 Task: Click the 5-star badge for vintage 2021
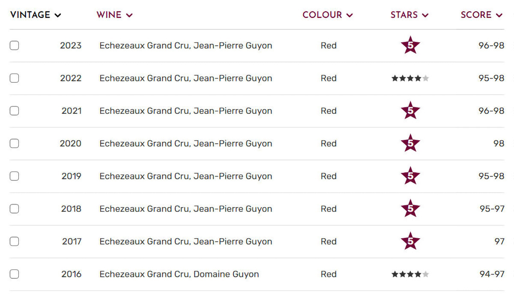point(410,111)
